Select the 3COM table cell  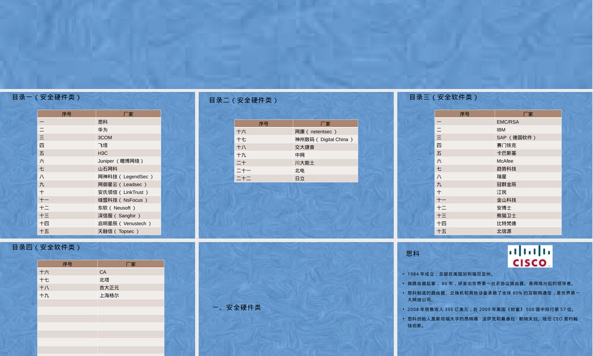click(128, 137)
